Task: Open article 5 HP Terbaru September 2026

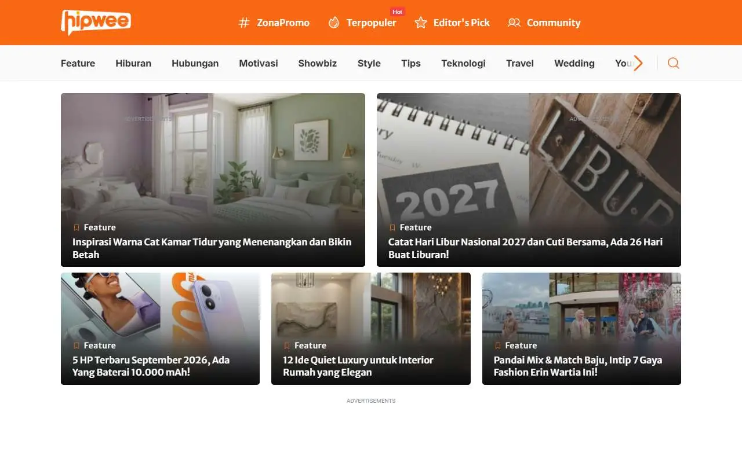Action: [x=151, y=366]
